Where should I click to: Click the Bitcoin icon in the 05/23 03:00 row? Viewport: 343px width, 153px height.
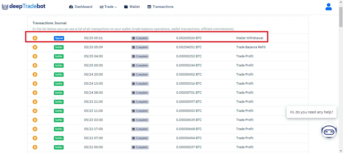[35, 120]
